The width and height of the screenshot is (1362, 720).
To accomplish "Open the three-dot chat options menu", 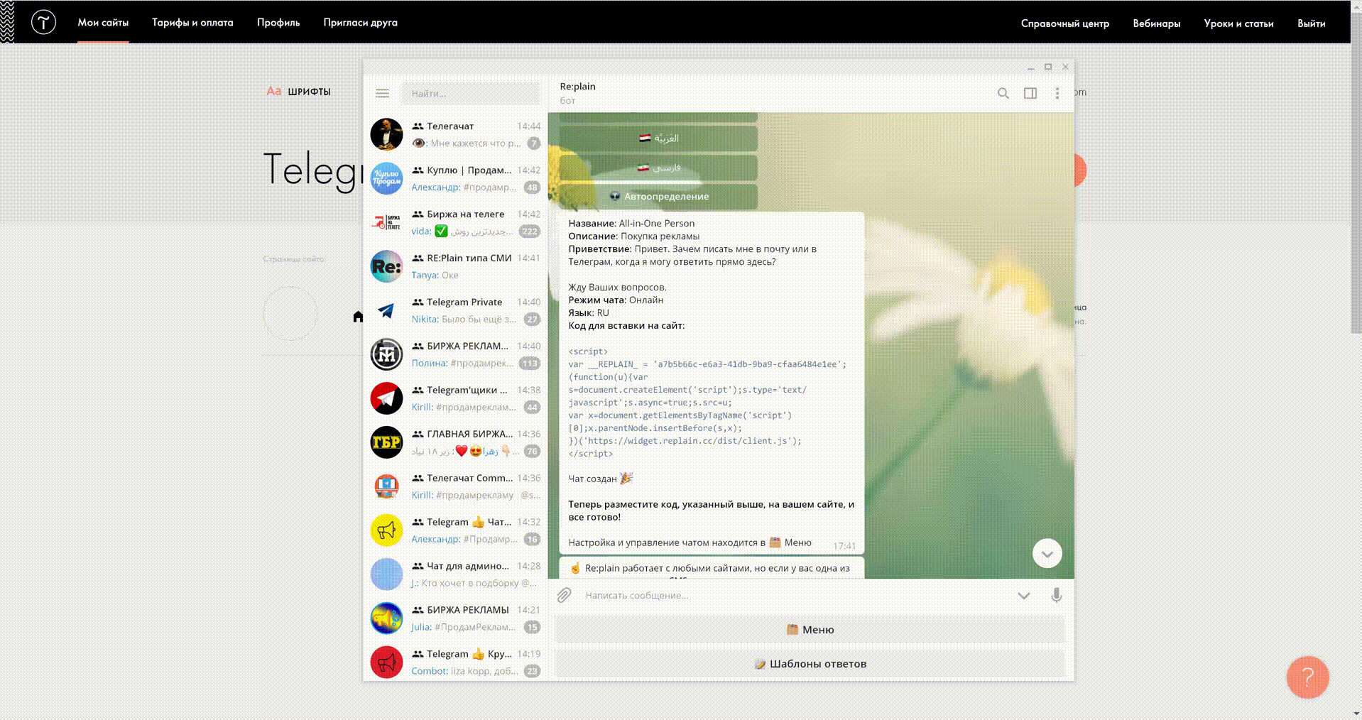I will pos(1057,93).
